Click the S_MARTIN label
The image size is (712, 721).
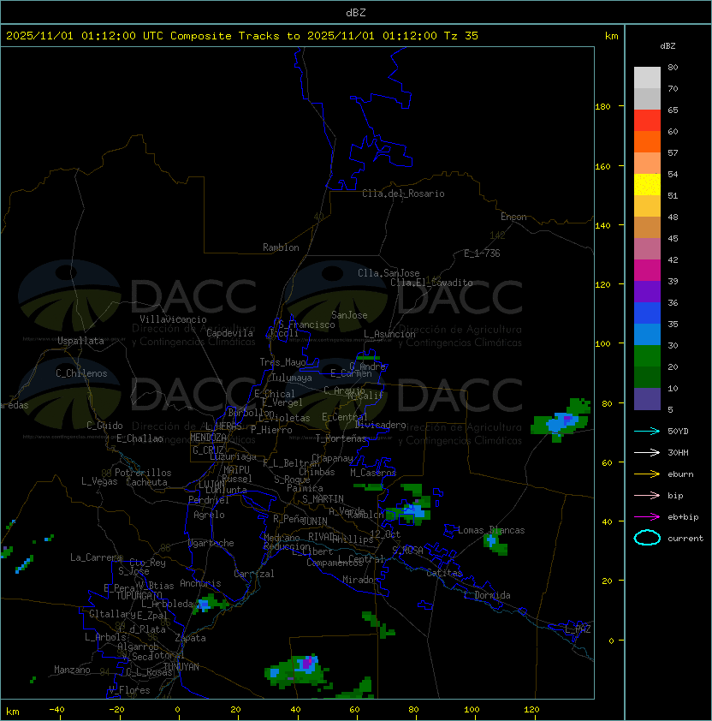pos(323,499)
